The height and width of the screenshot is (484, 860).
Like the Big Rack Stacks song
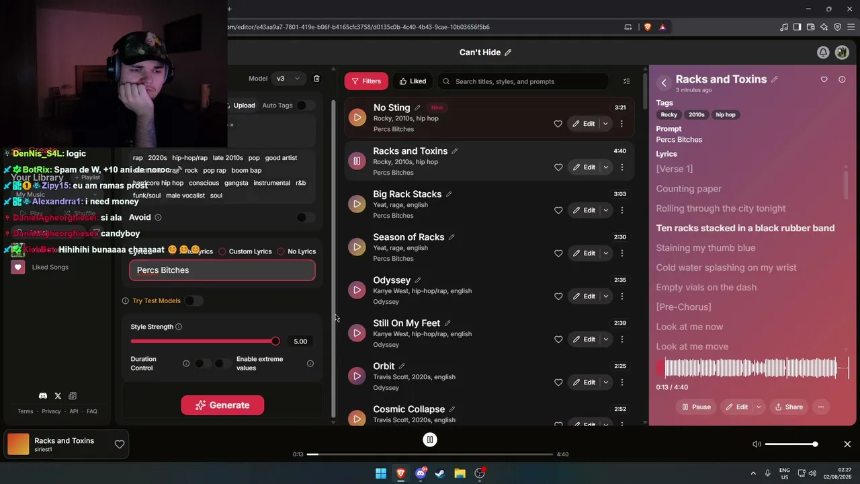click(558, 210)
